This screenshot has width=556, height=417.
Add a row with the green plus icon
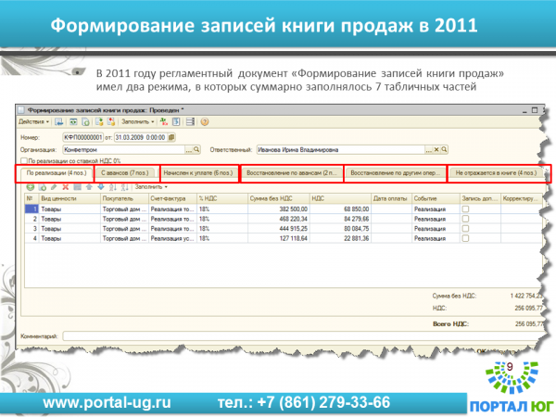coord(31,187)
